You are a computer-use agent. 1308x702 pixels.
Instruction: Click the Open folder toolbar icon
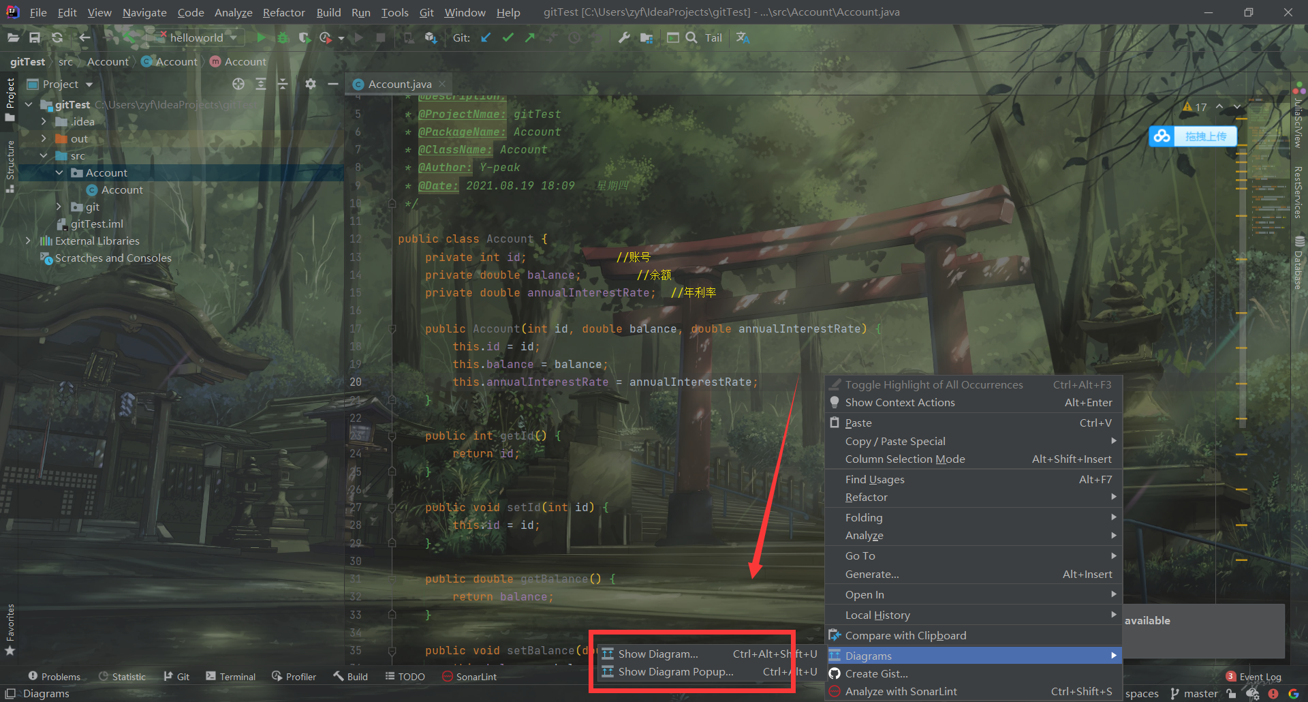13,37
